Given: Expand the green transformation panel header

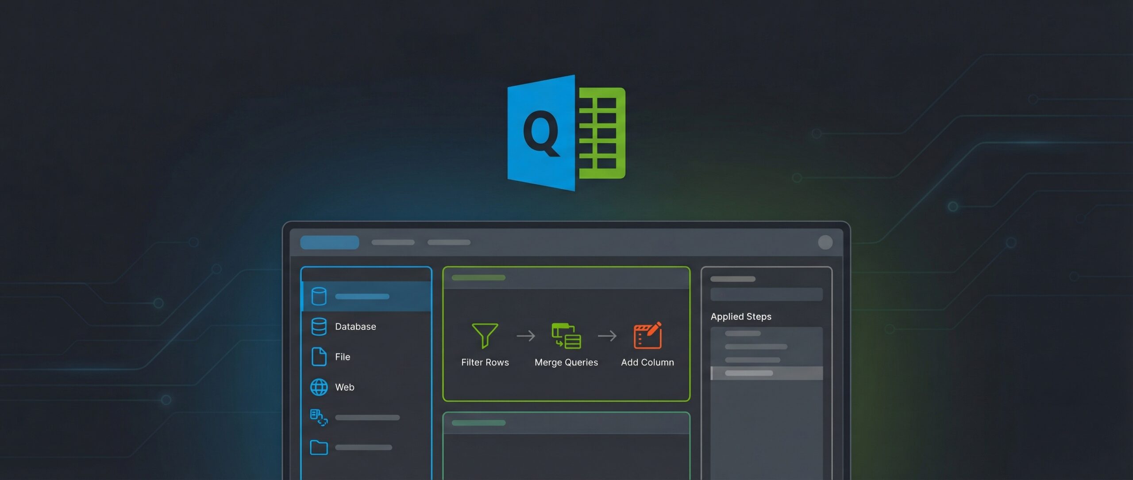Looking at the screenshot, I should click(477, 278).
